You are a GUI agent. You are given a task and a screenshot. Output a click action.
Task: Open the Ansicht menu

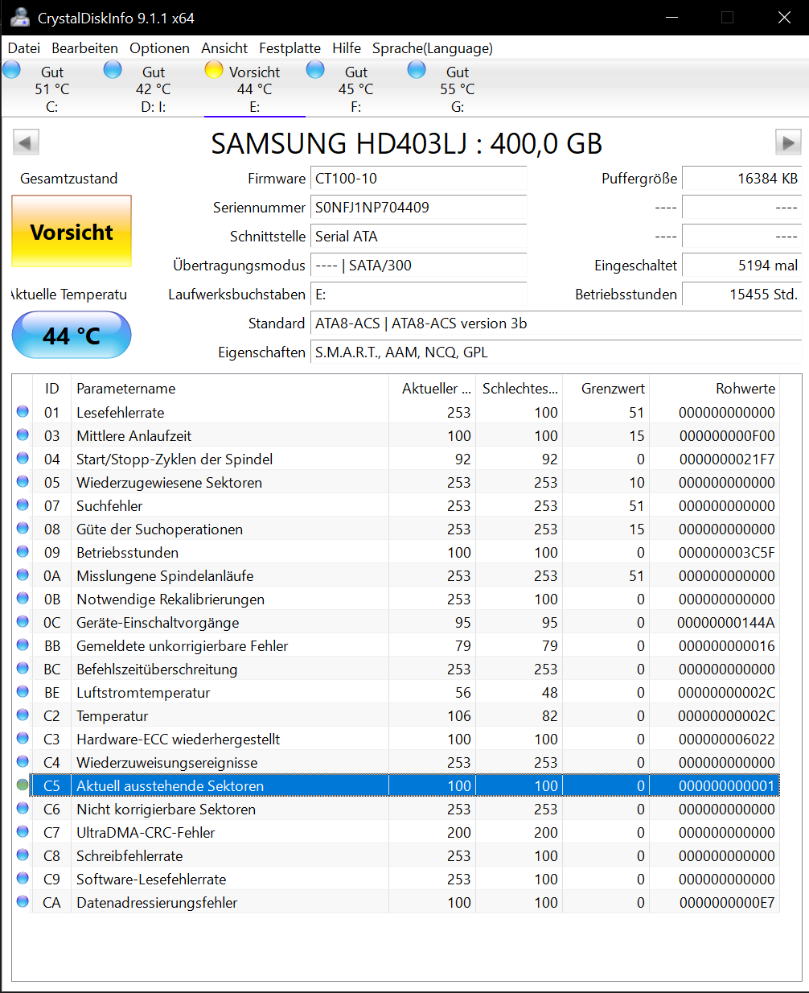click(x=224, y=48)
